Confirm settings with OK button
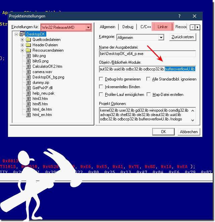This screenshot has width=215, height=222. coord(163,132)
